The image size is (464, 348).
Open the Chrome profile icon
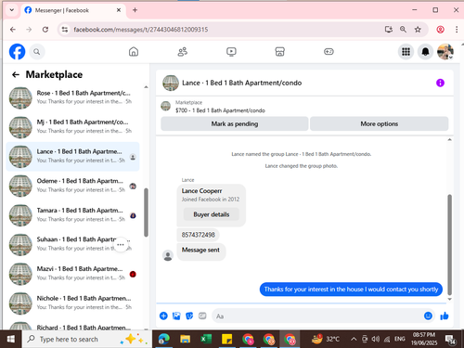click(x=440, y=30)
